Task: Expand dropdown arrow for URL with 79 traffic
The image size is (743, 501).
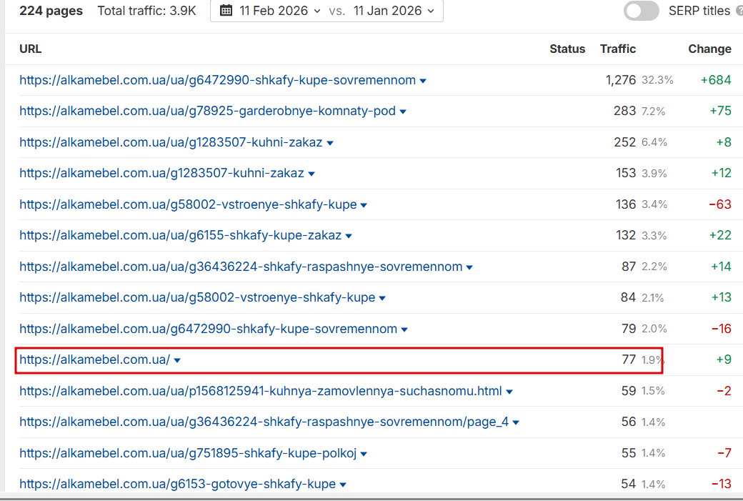Action: point(404,329)
